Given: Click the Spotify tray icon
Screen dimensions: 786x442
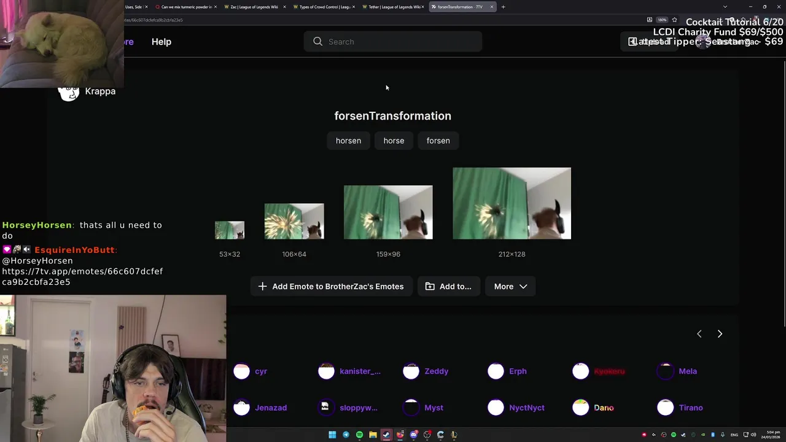Looking at the screenshot, I should 674,435.
